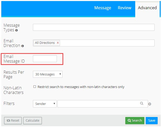Focus the Message Types input field
This screenshot has height=127, width=162.
pos(94,27)
